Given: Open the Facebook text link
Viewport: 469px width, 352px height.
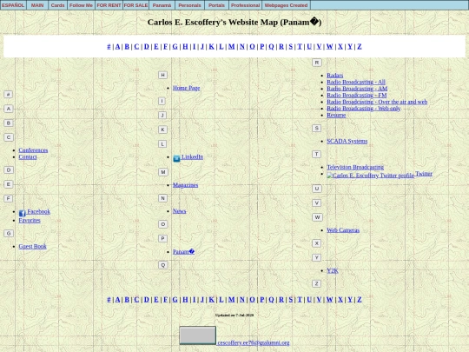Looking at the screenshot, I should coord(38,211).
